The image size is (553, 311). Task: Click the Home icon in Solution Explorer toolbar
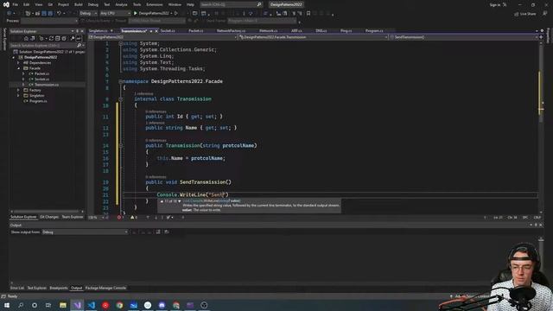pos(26,38)
